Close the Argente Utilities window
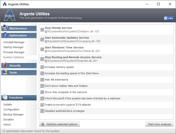Screen dimensions: 176x134 (x=170, y=4)
